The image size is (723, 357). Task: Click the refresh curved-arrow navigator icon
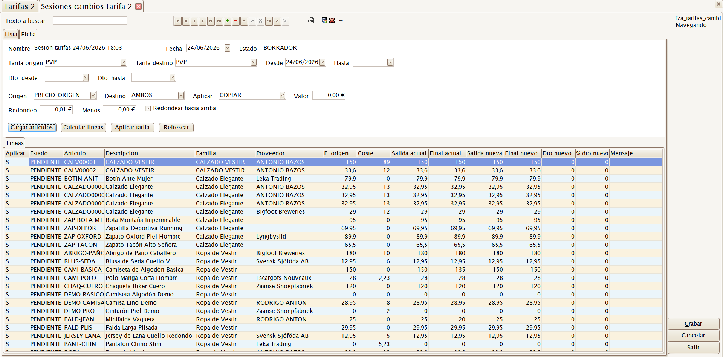click(269, 21)
